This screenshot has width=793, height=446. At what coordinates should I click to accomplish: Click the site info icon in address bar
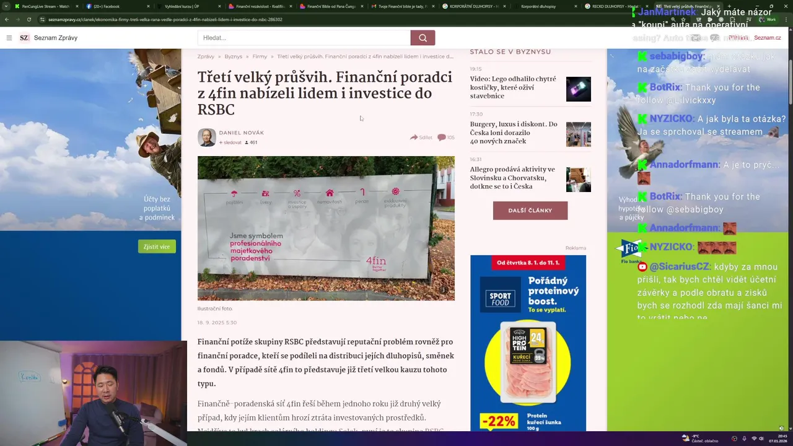point(43,19)
